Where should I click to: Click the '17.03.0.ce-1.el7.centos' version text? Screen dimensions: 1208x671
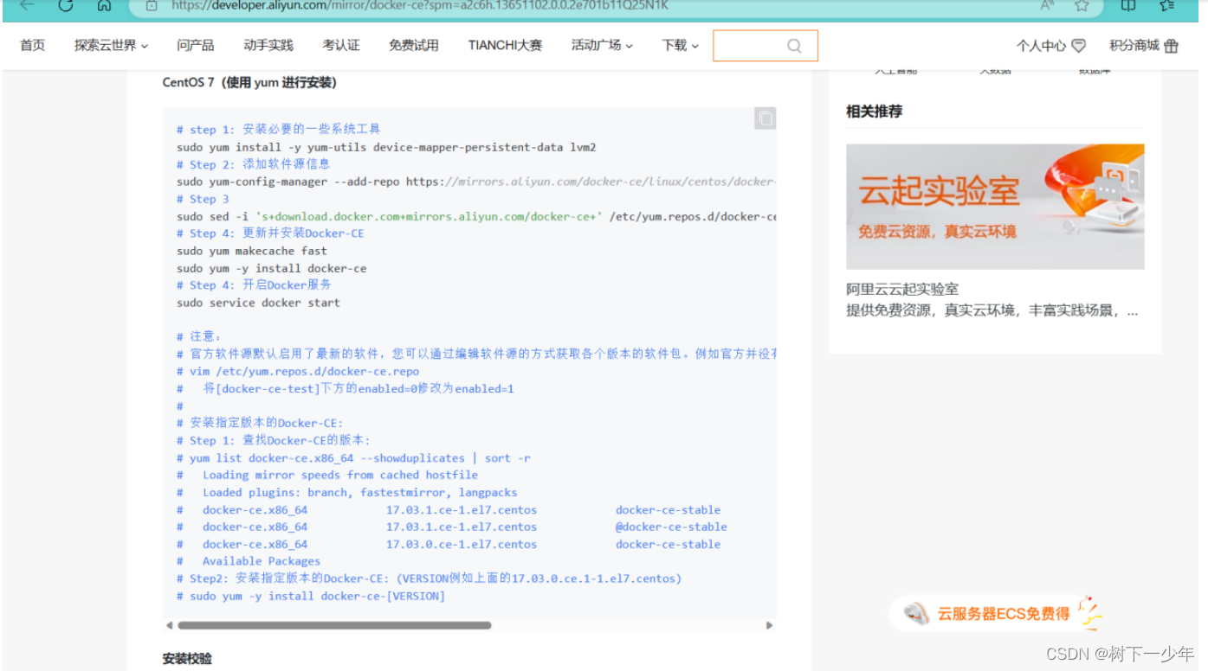tap(462, 544)
